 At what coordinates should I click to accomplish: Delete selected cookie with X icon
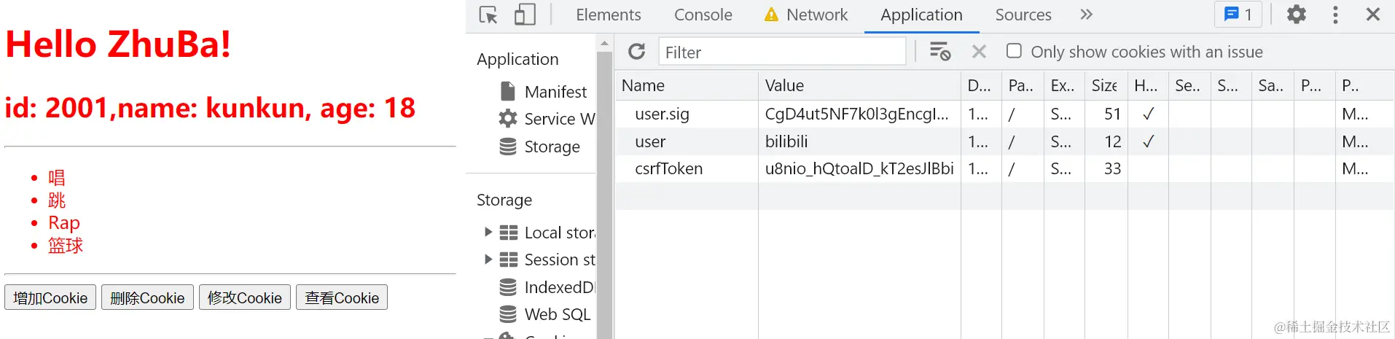click(x=979, y=52)
